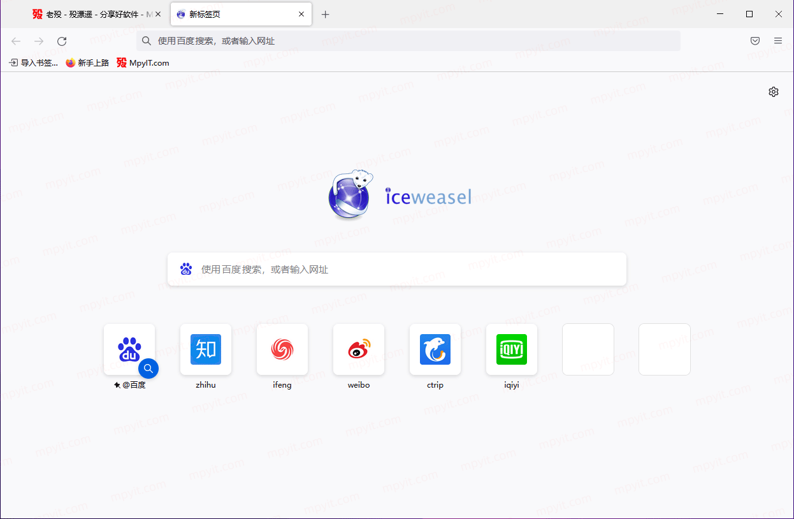Click the last empty shortcut tile
Viewport: 794px width, 519px height.
(x=665, y=349)
